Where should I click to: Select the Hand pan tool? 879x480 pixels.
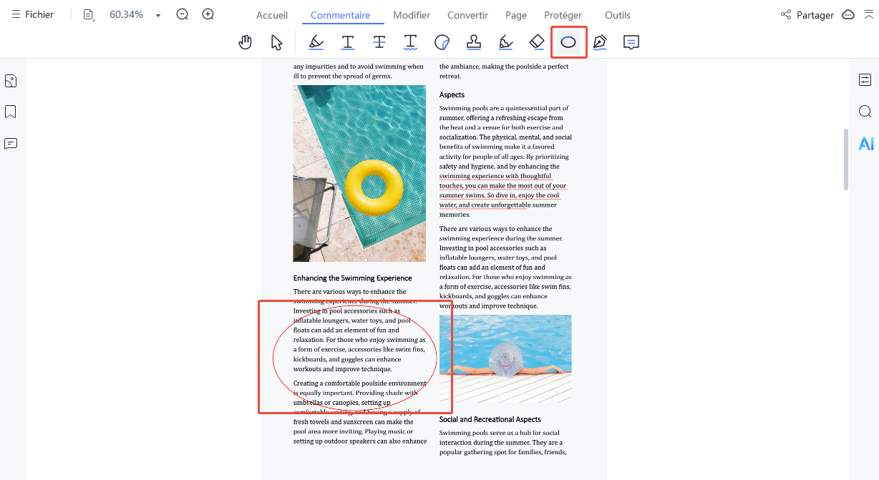[x=246, y=42]
